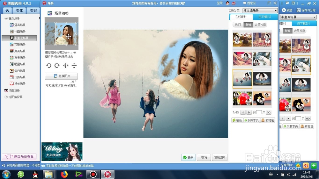Screen dimensions: 319x179
Task: Select 节日场景 in scene list
Action: (18, 71)
